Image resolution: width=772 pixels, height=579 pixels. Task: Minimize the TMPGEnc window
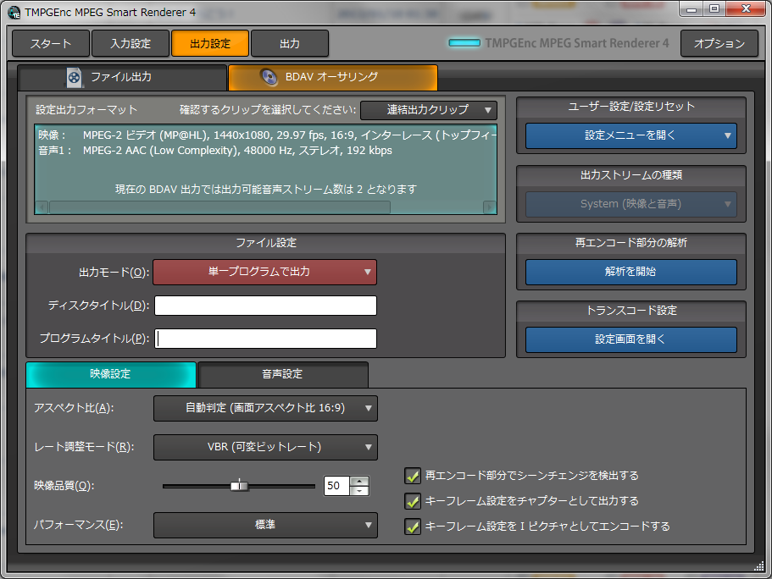tap(691, 9)
